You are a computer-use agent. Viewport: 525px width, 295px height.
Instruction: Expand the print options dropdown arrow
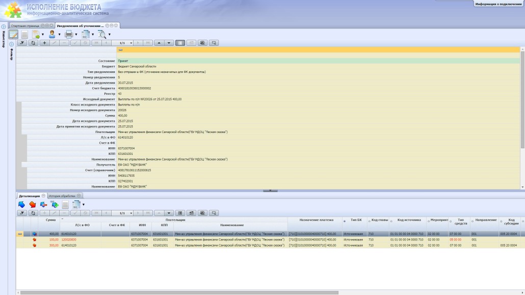[76, 35]
